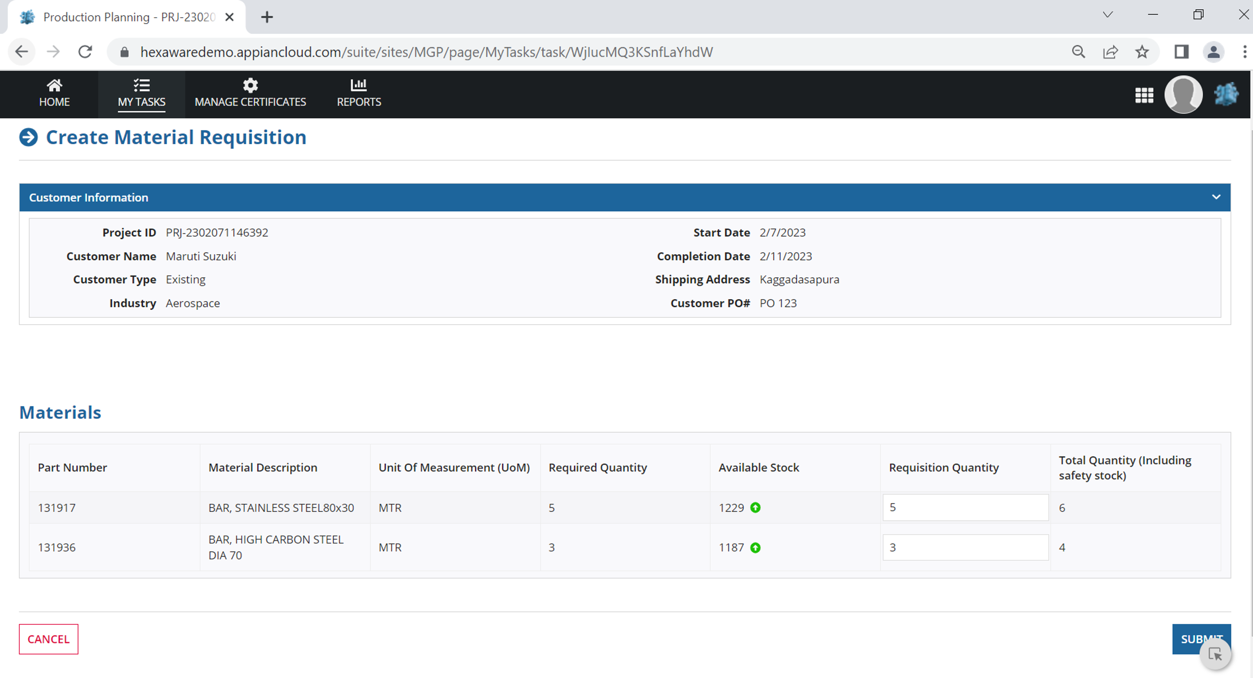
Task: Go to the HOME page
Action: 54,94
